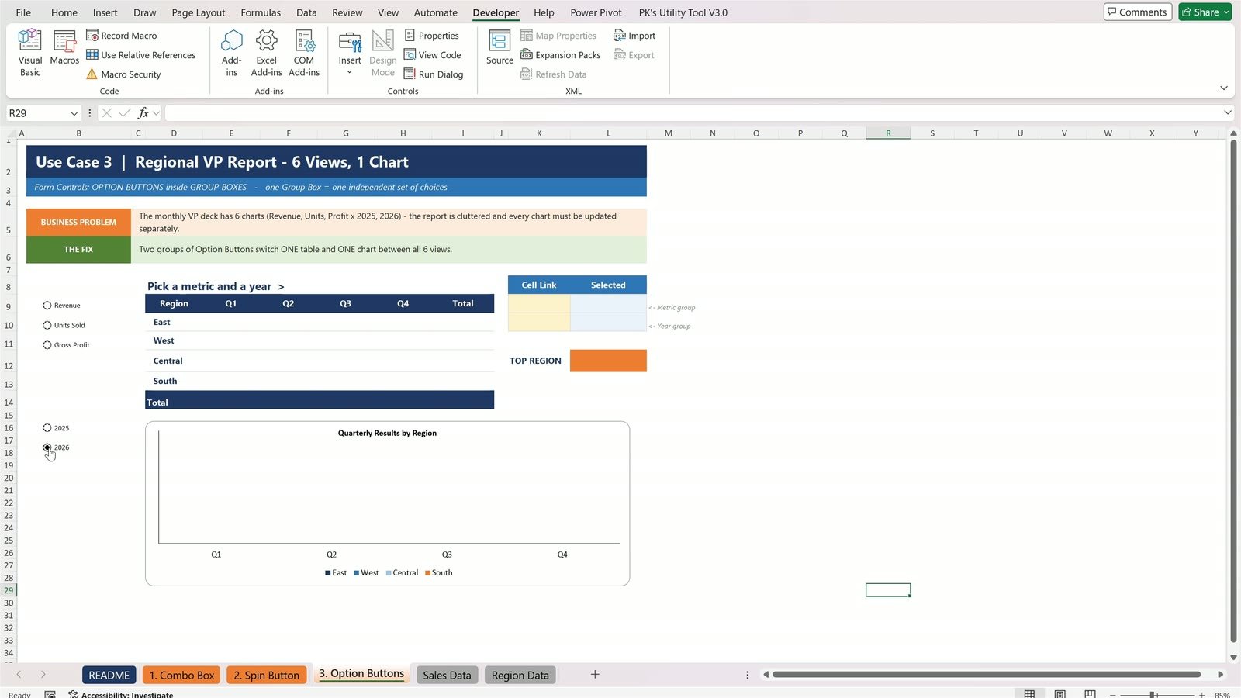
Task: Click the orange TOP REGION cell
Action: pyautogui.click(x=608, y=361)
